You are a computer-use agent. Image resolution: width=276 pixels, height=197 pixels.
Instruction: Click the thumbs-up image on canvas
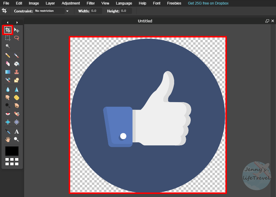[148, 115]
